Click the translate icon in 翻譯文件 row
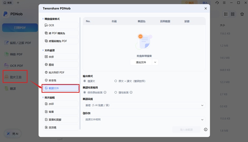Viewport: 248px width, 142px height. click(x=46, y=88)
